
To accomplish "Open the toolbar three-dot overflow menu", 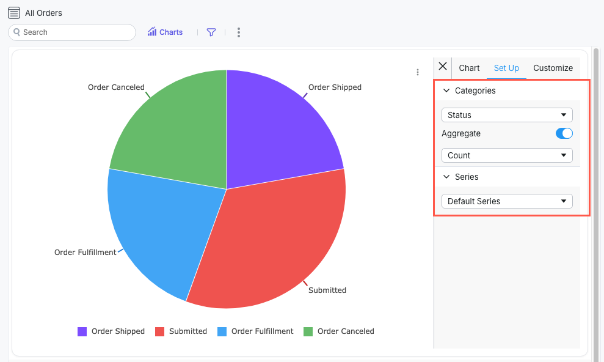I will click(x=238, y=32).
